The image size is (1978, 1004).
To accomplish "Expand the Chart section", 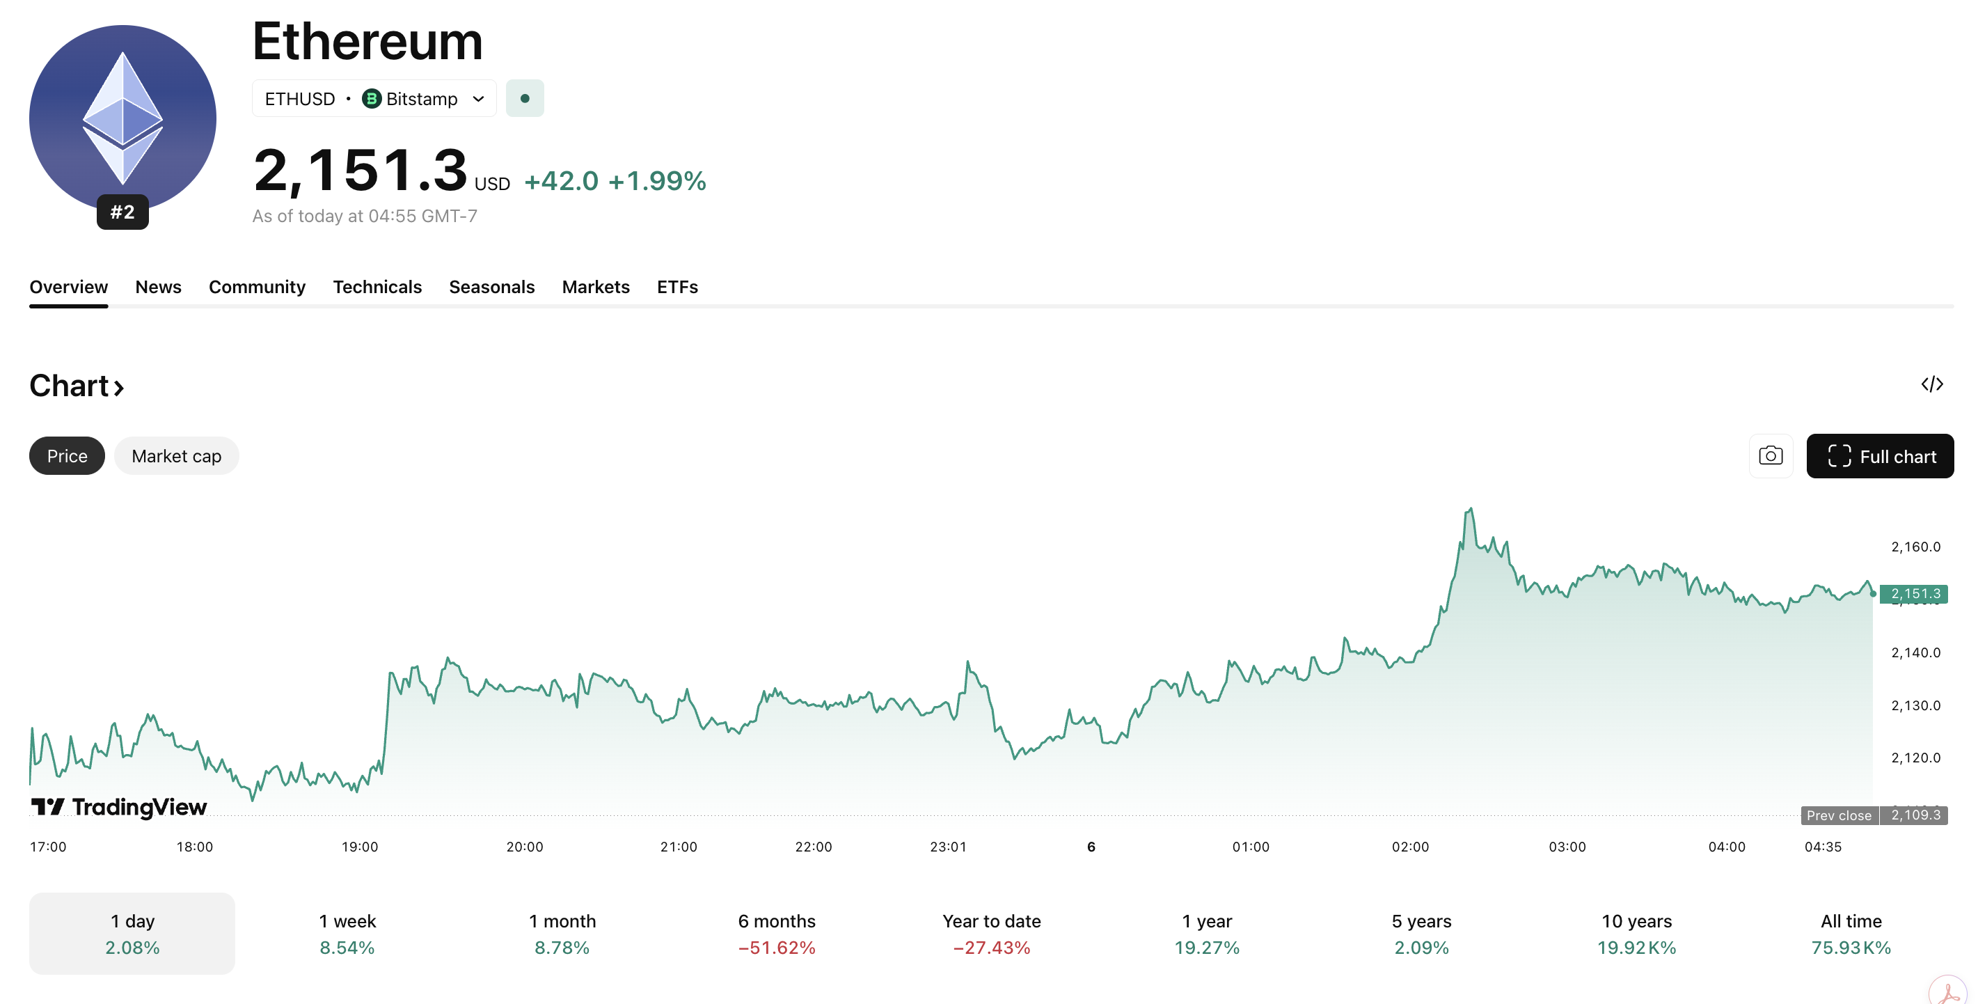I will click(77, 386).
